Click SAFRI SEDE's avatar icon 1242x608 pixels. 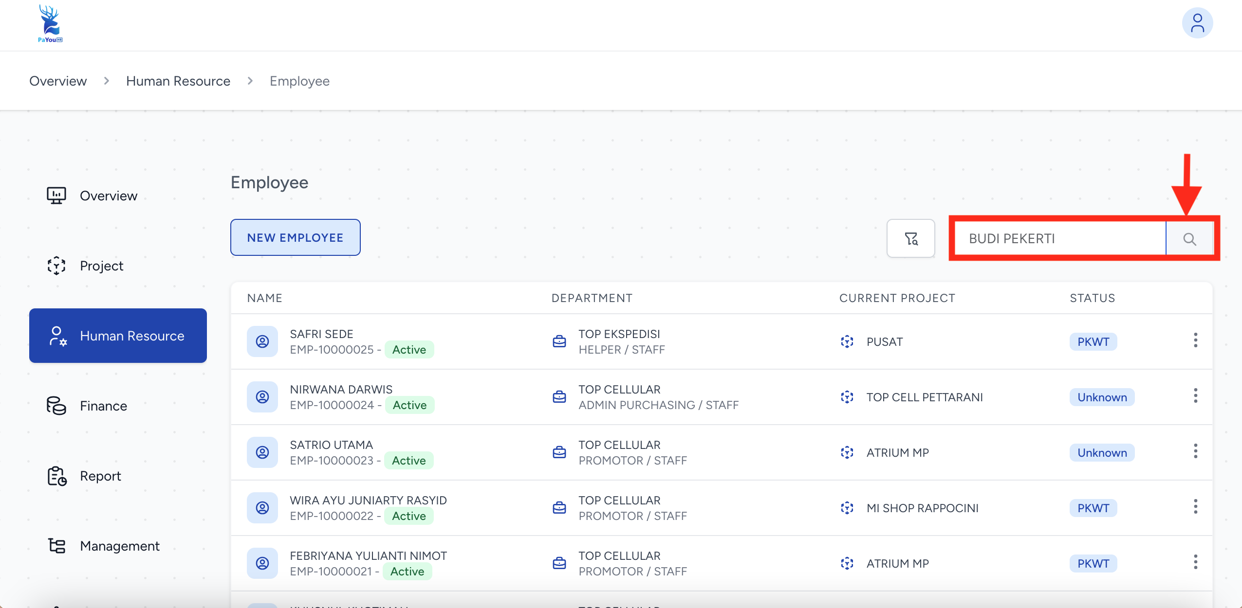262,341
